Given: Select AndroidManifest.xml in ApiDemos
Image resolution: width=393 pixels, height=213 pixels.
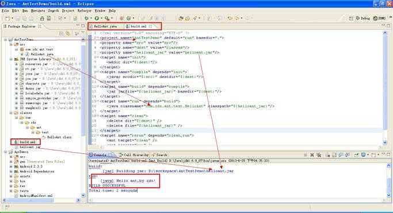Looking at the screenshot, I should [x=34, y=196].
